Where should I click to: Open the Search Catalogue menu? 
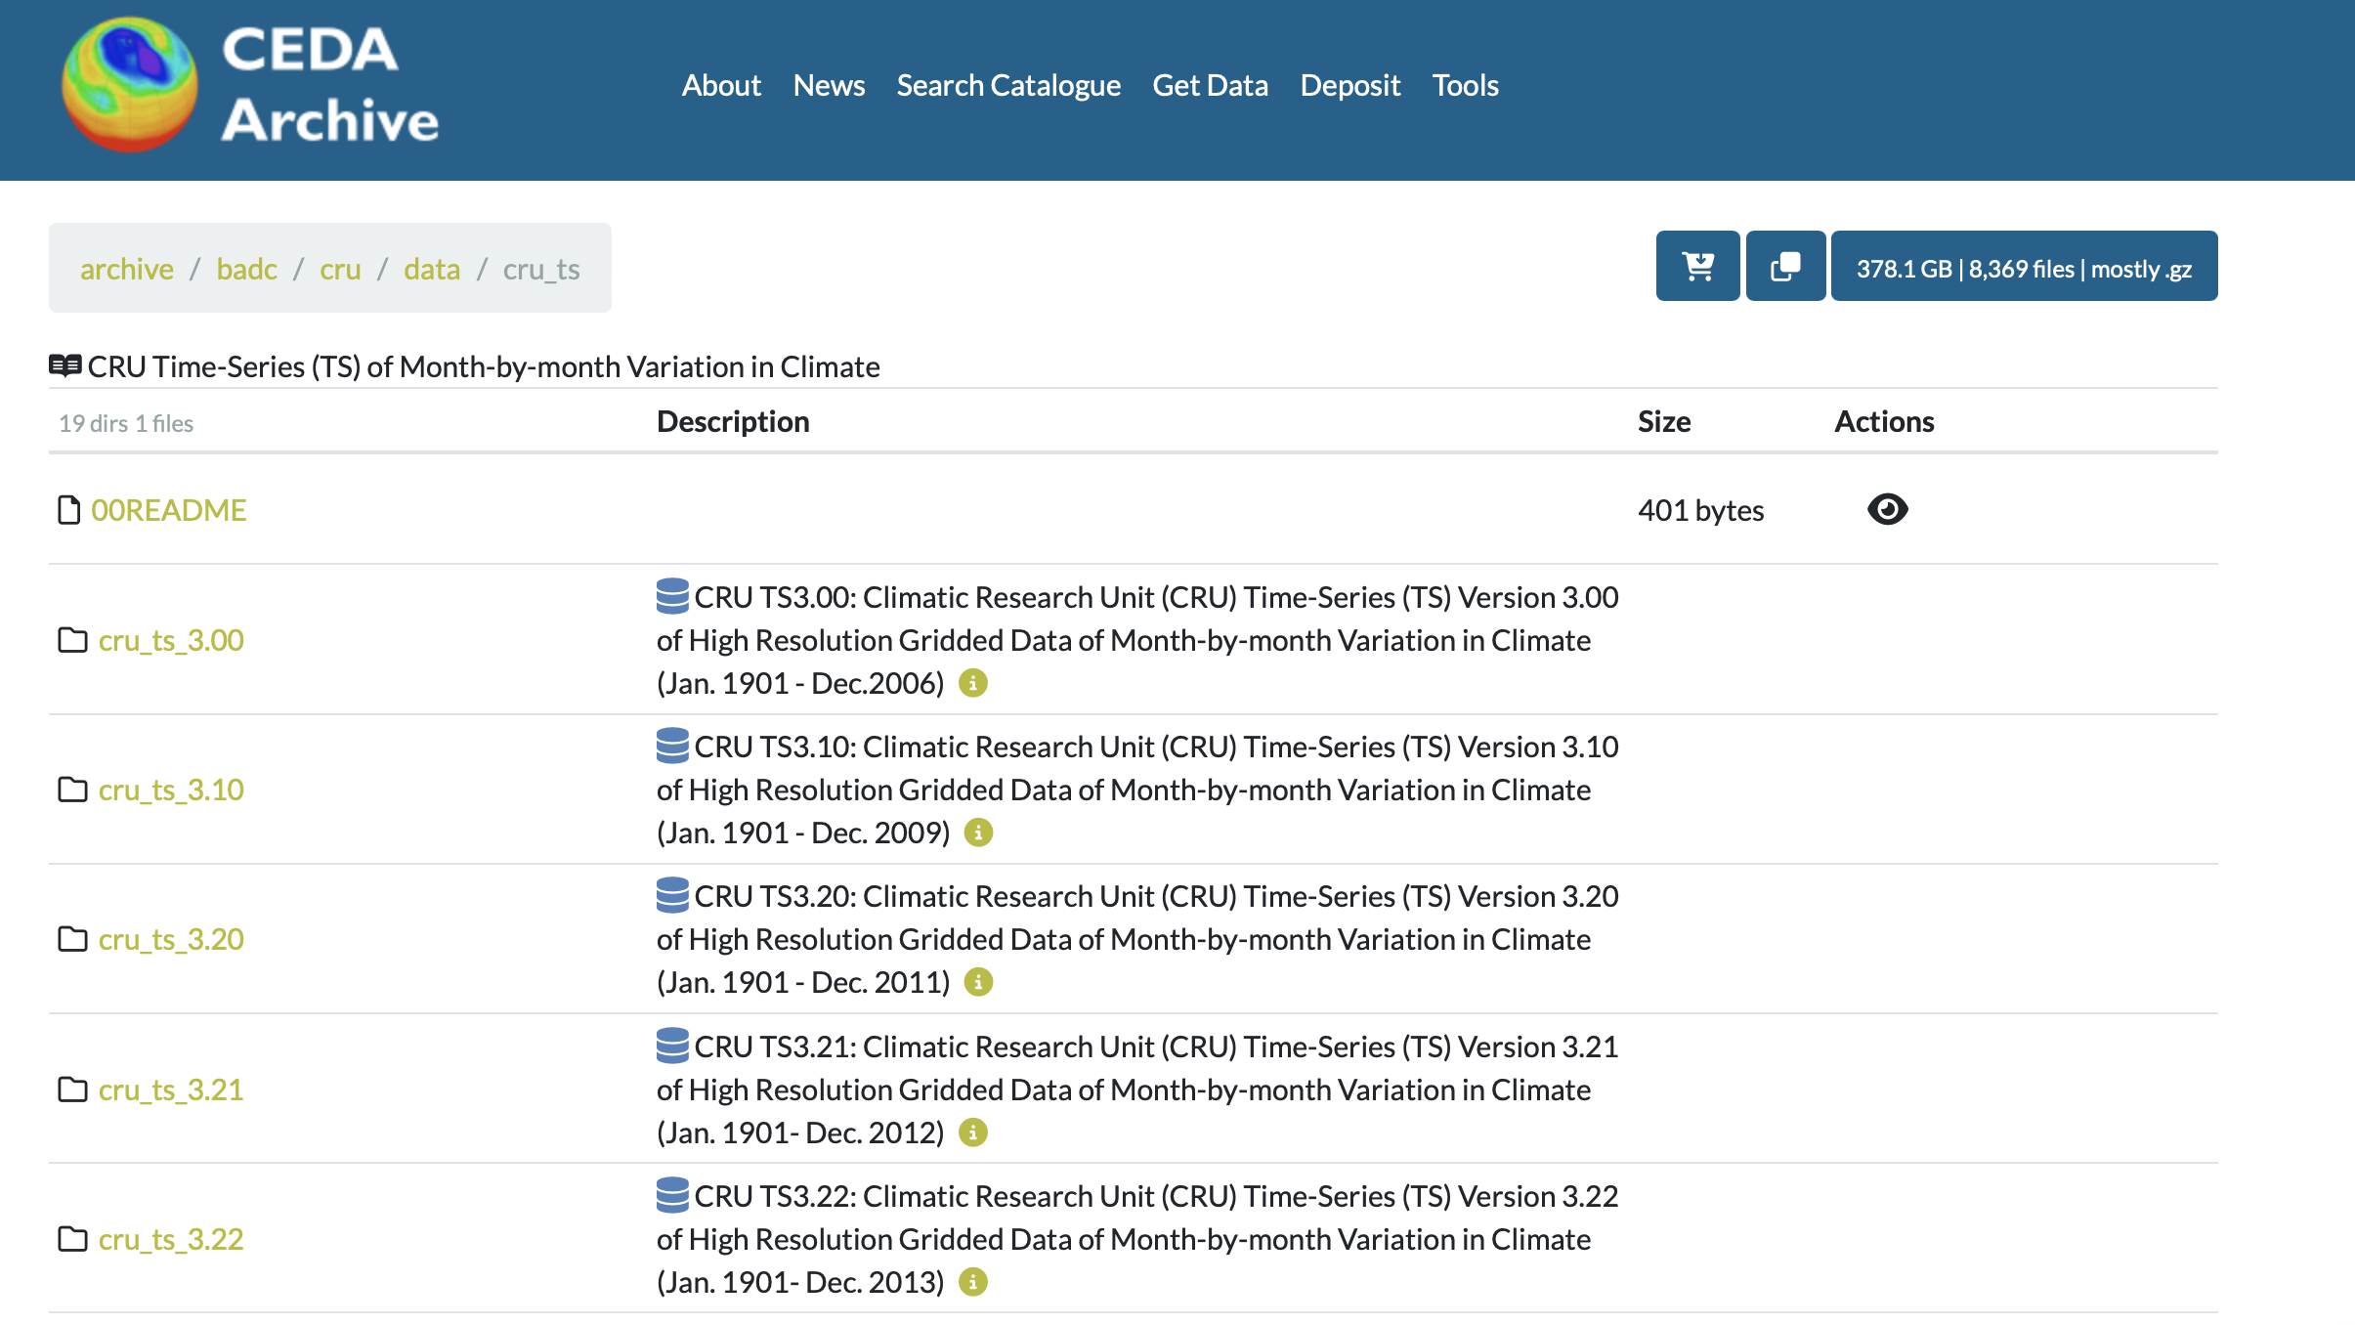pyautogui.click(x=1008, y=85)
